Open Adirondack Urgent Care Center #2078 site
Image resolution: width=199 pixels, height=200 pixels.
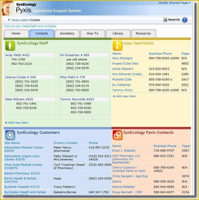(22, 158)
